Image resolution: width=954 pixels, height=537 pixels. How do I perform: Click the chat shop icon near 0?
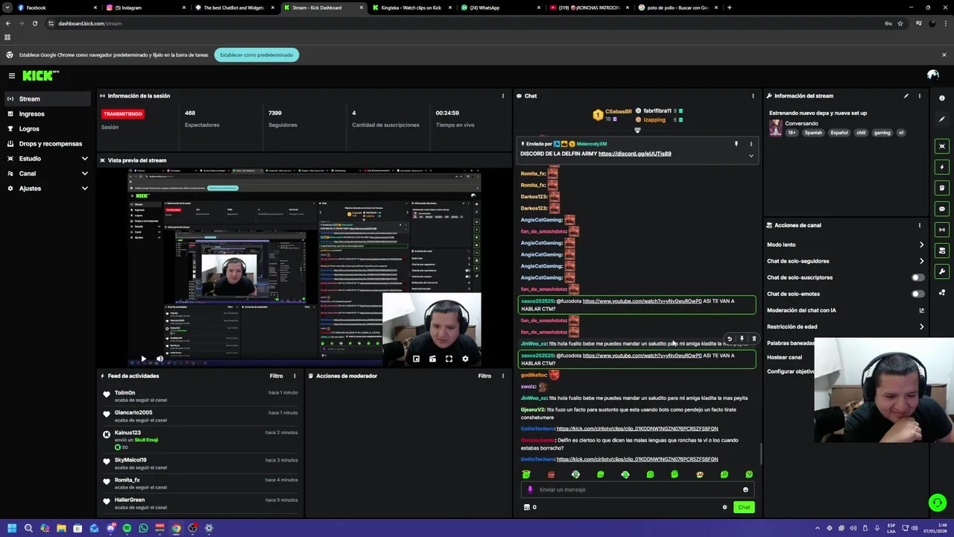point(527,507)
